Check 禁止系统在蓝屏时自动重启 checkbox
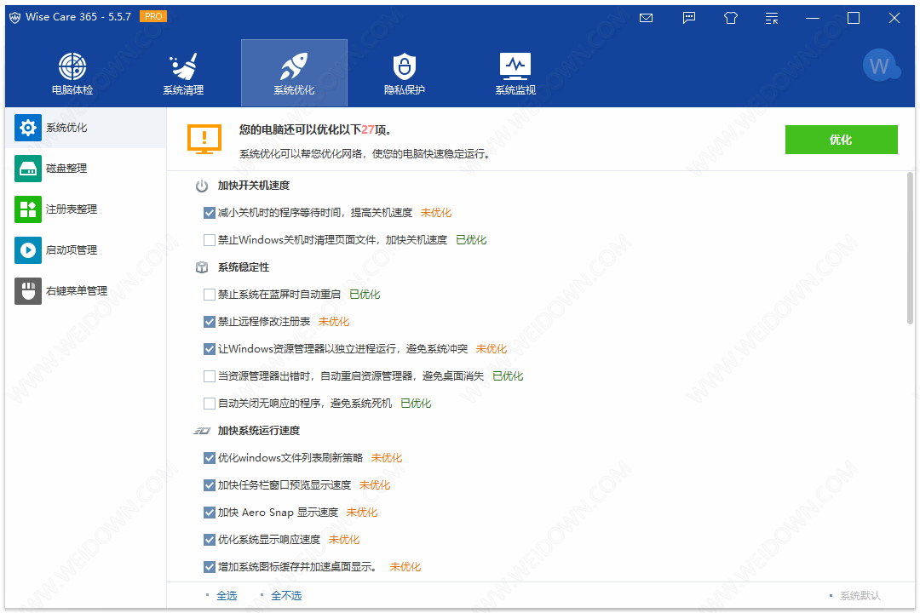Image resolution: width=920 pixels, height=613 pixels. 210,295
